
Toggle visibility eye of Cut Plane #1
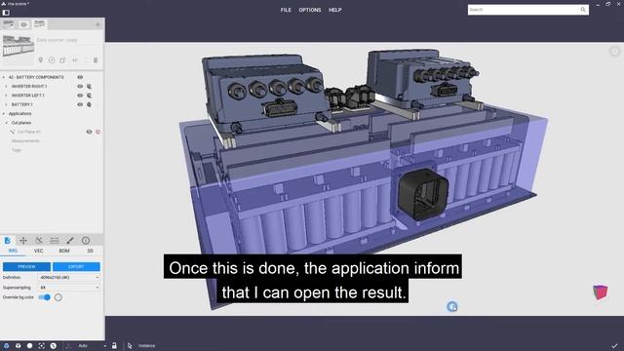tap(89, 132)
